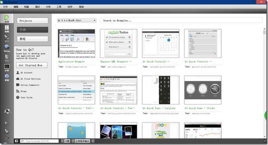Image resolution: width=268 pixels, height=145 pixels.
Task: Switch to the Edit mode icon
Action: coord(7,28)
